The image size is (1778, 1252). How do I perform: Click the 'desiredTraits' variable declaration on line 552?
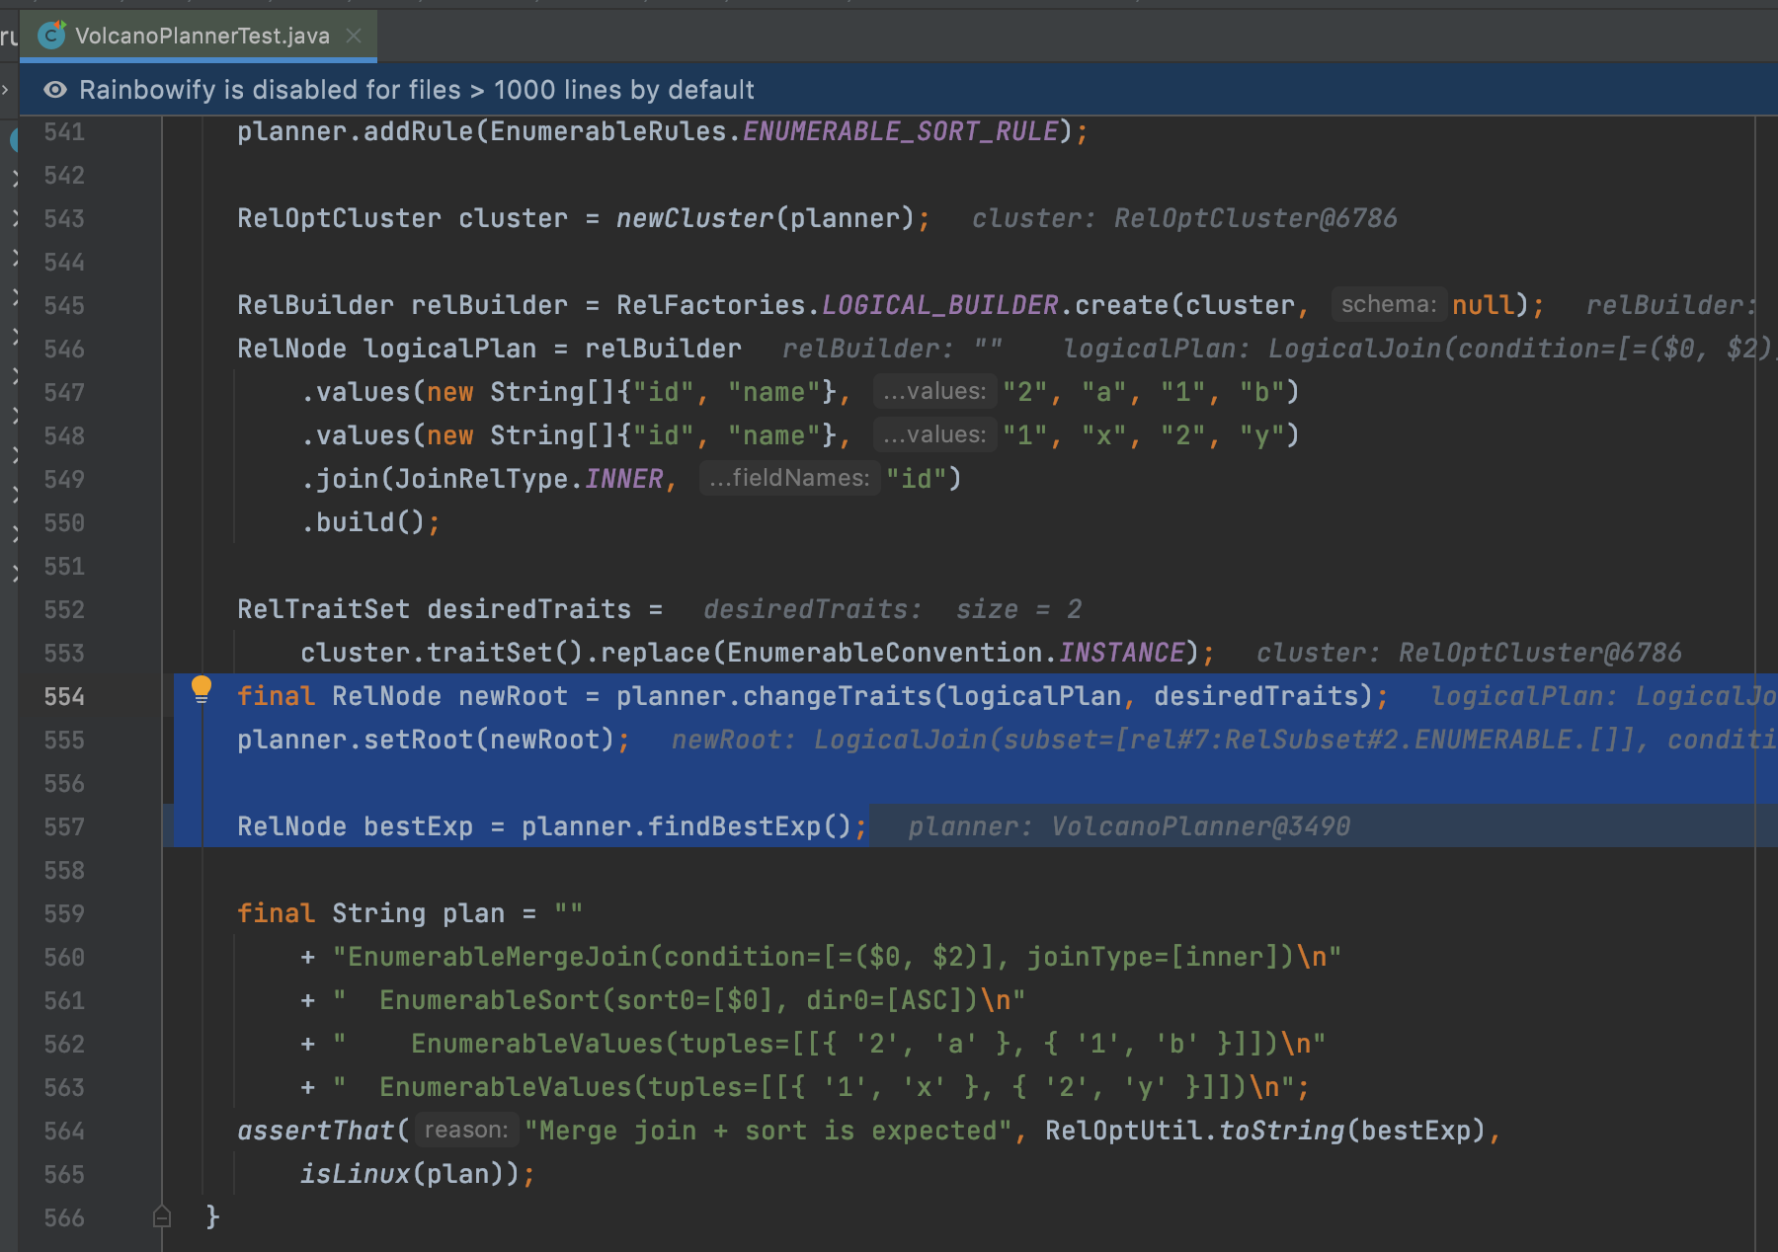coord(529,609)
